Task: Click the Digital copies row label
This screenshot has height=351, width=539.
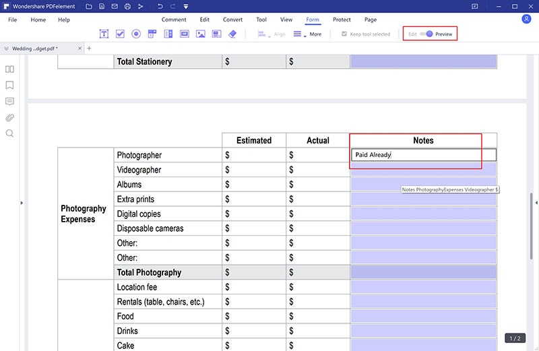Action: point(139,214)
